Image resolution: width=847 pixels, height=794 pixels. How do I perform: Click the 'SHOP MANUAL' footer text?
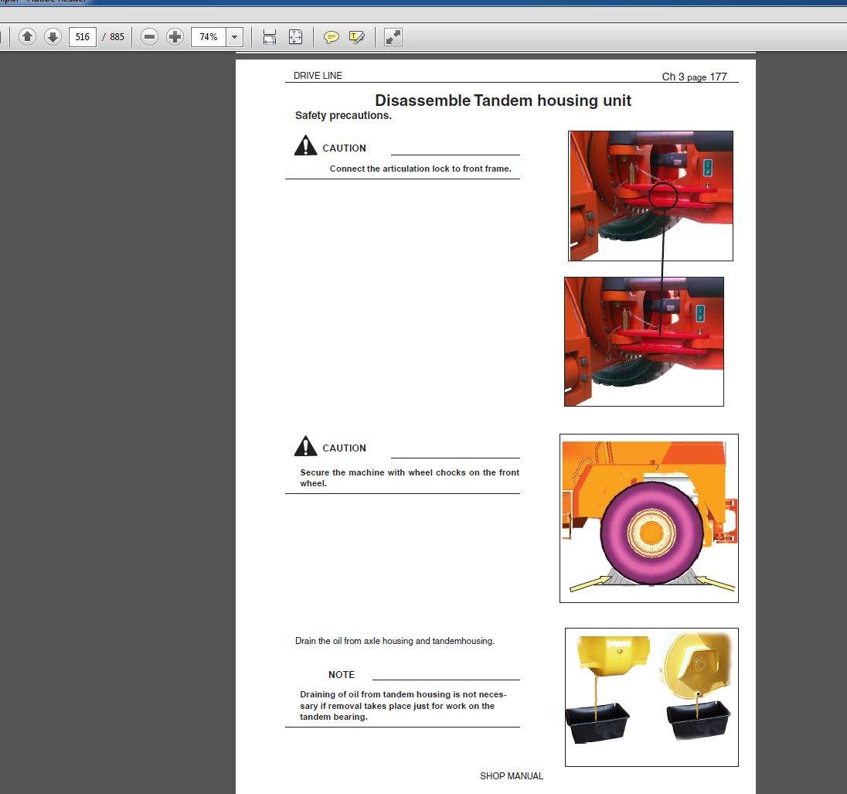[512, 776]
